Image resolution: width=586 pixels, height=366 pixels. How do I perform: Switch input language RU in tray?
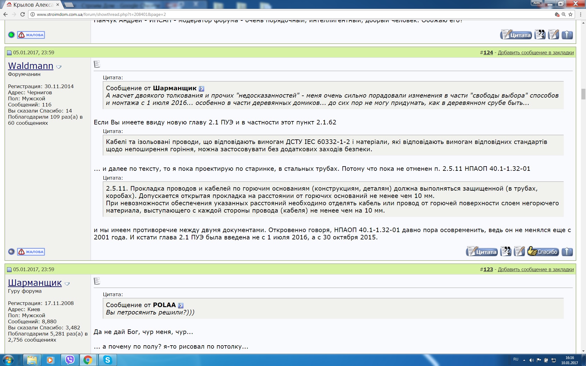coord(516,359)
